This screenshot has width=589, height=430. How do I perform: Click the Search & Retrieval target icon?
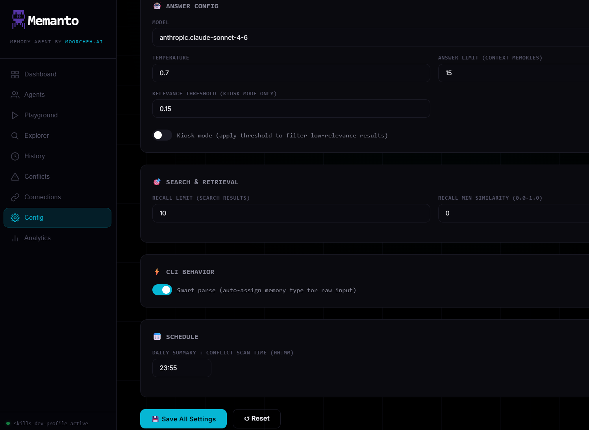(x=157, y=182)
